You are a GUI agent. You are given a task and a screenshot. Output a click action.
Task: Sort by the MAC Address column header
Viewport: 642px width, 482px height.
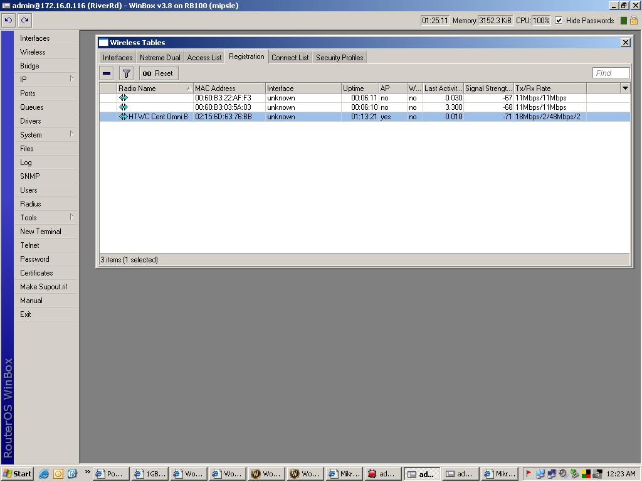pos(229,88)
